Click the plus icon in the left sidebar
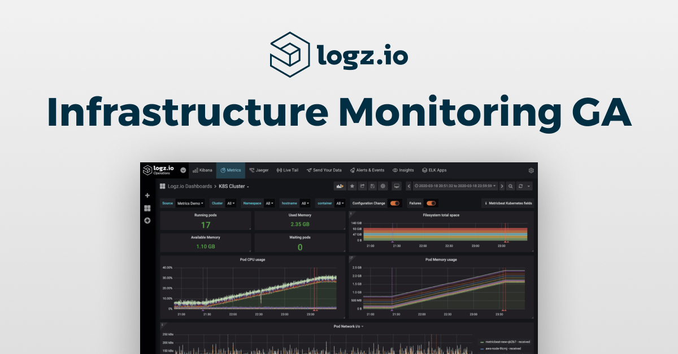The width and height of the screenshot is (678, 354). pyautogui.click(x=147, y=196)
